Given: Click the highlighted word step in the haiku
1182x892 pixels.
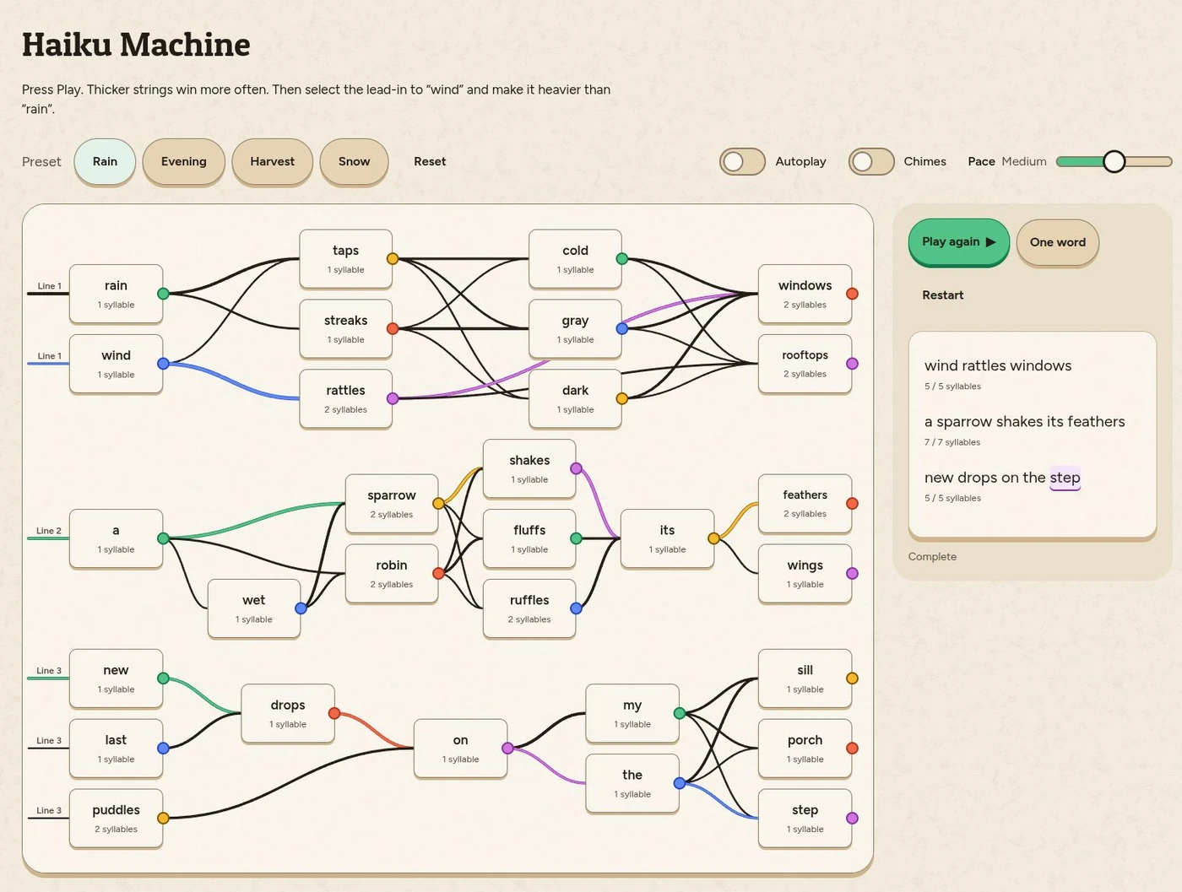Looking at the screenshot, I should click(x=1065, y=478).
